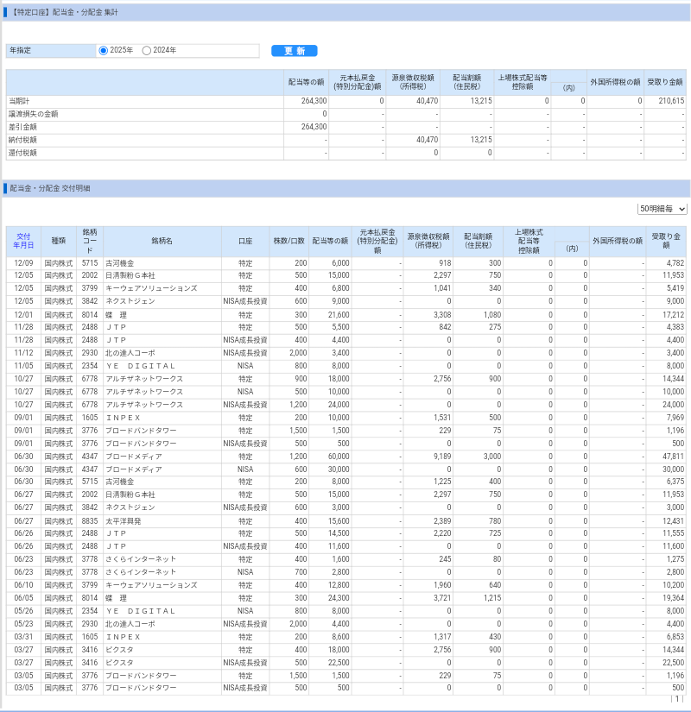
Task: Click the 銘柄コード column header
Action: tap(90, 241)
